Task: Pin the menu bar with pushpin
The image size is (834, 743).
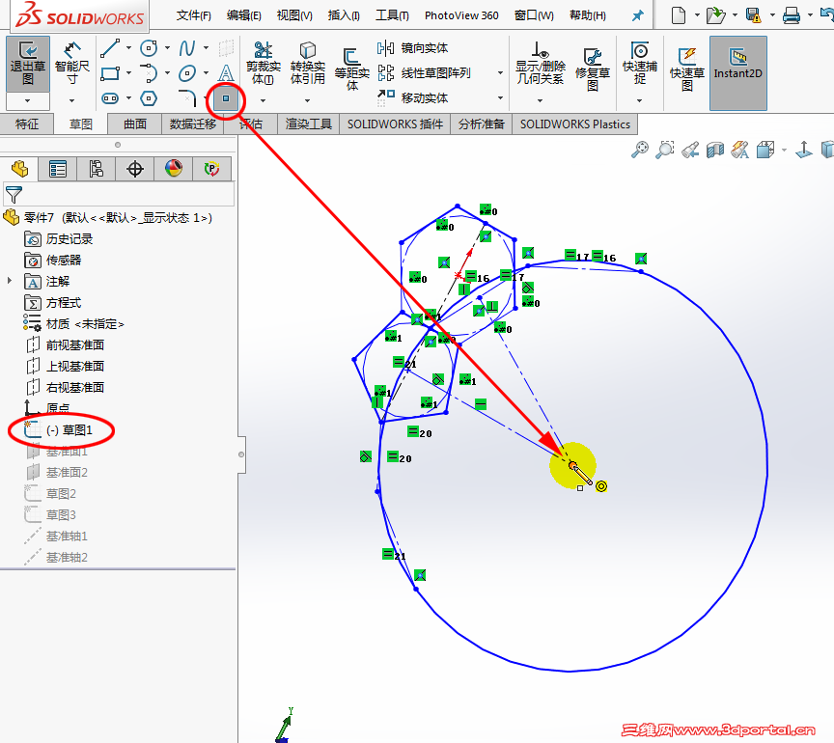Action: (637, 15)
